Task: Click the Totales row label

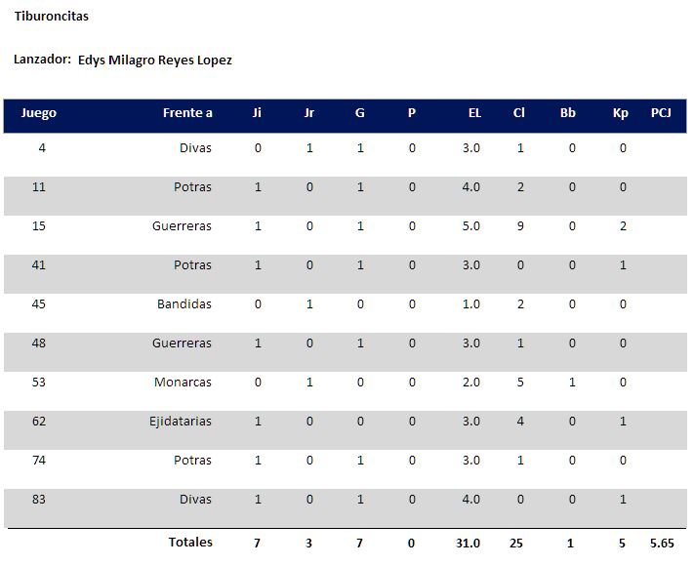Action: coord(190,542)
